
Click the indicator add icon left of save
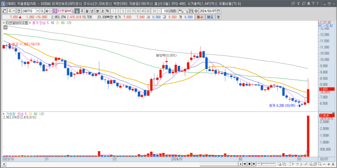(x=181, y=11)
